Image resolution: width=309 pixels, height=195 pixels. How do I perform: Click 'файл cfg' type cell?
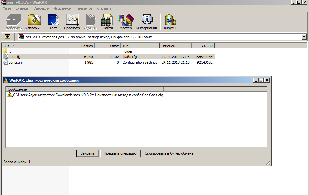tap(130, 57)
